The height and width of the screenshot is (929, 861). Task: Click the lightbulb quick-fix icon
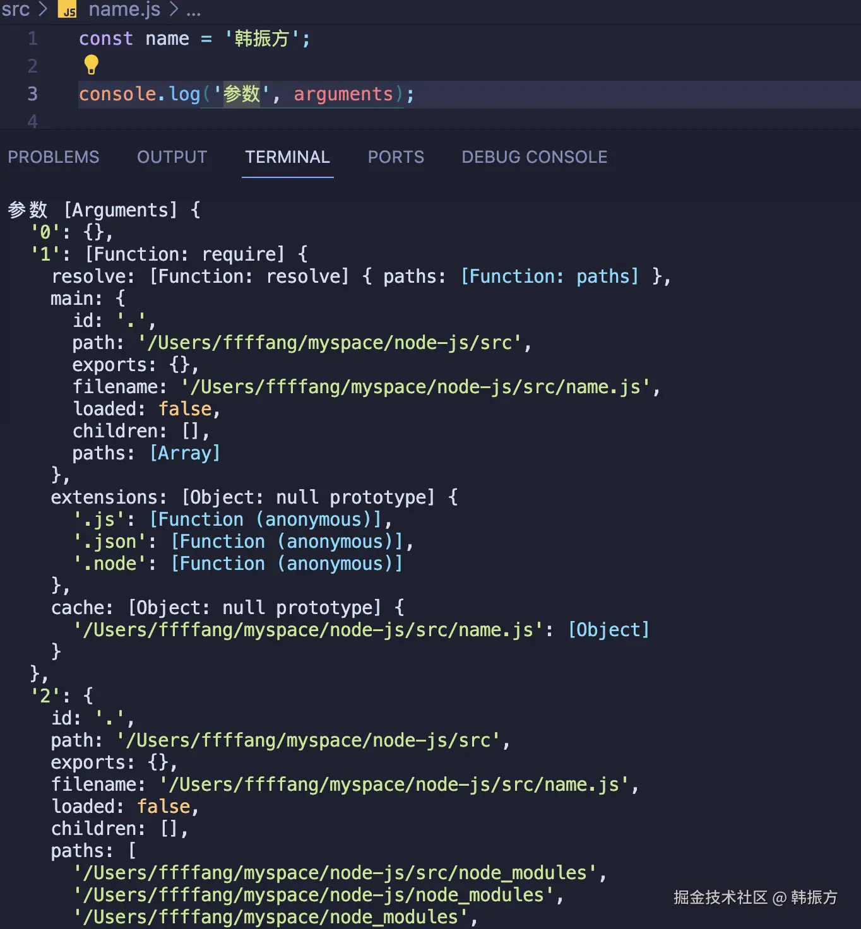[x=92, y=65]
